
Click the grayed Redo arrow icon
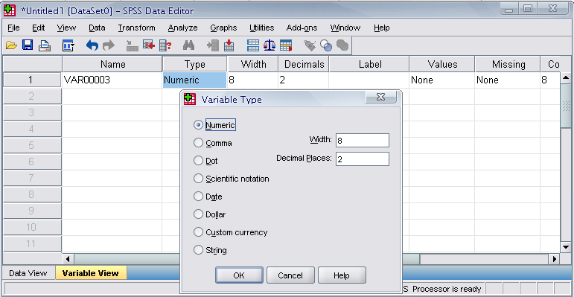coord(109,45)
